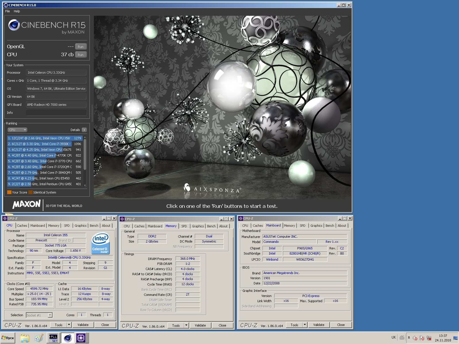
Task: Switch to the Cinebench taskbar button
Action: point(68,338)
